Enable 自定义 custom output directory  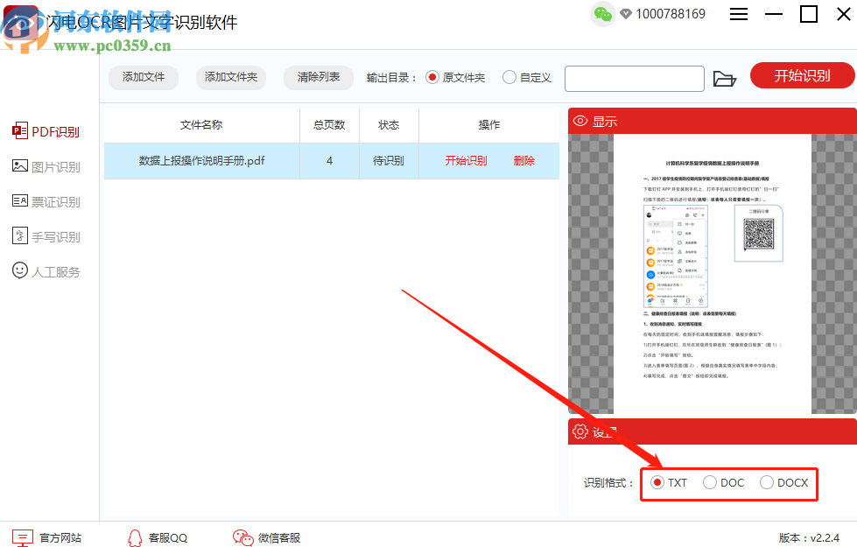click(510, 77)
